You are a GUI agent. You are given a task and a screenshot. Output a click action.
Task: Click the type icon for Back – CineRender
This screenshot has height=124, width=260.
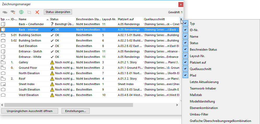(x=3, y=24)
